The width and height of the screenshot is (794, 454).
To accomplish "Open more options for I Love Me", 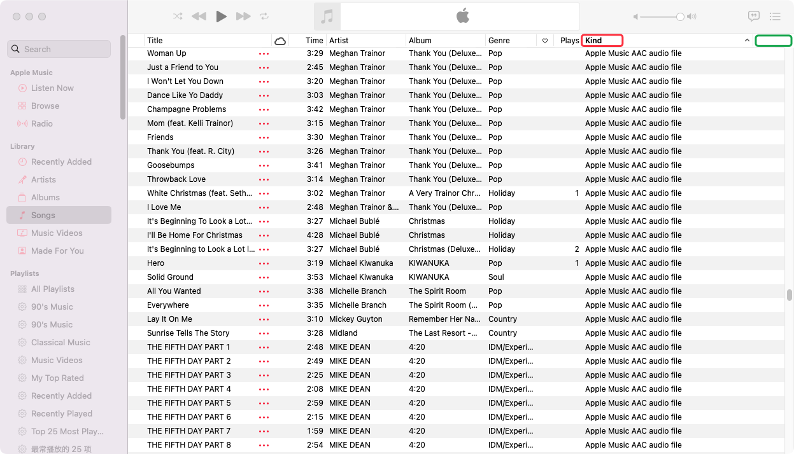I will (x=264, y=207).
